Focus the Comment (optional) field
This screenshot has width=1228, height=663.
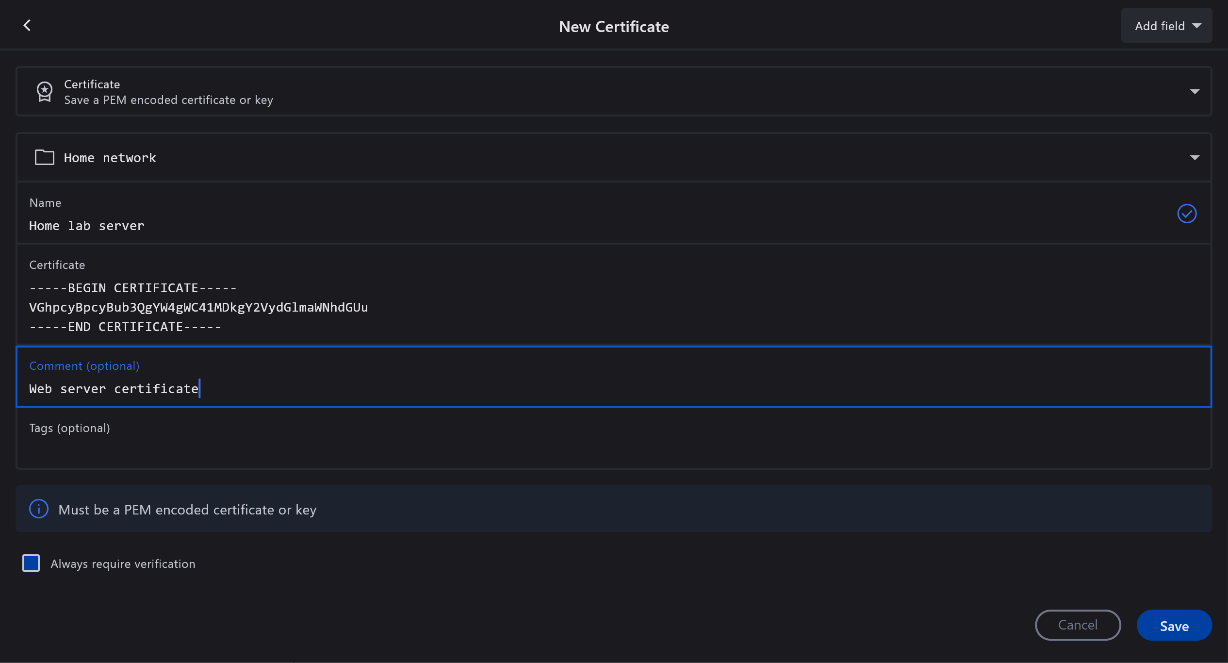point(582,388)
